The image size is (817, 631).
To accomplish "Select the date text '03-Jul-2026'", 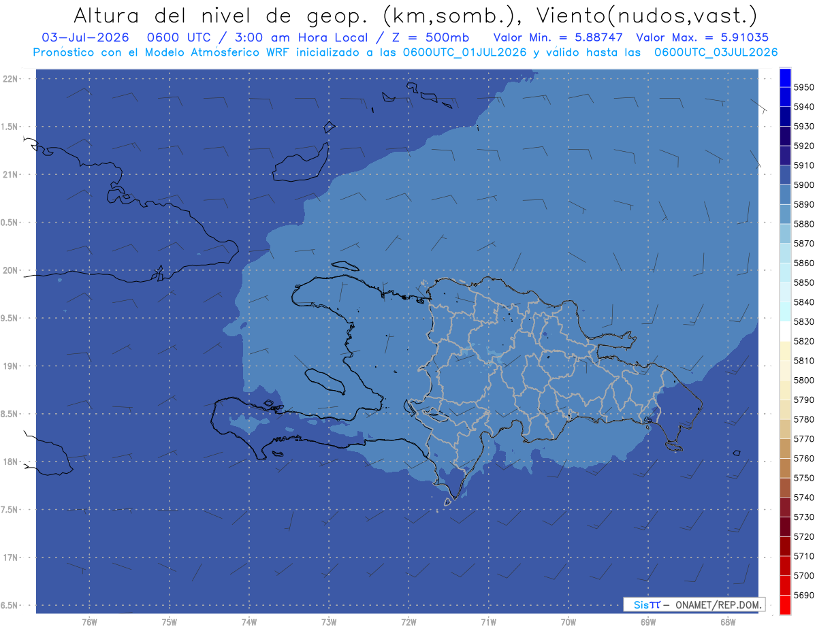I will click(x=86, y=37).
